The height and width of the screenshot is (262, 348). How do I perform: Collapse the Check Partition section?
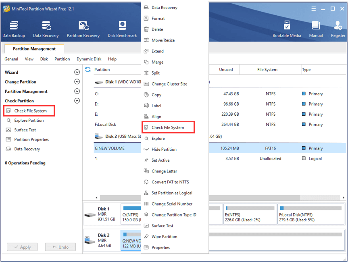(x=77, y=100)
